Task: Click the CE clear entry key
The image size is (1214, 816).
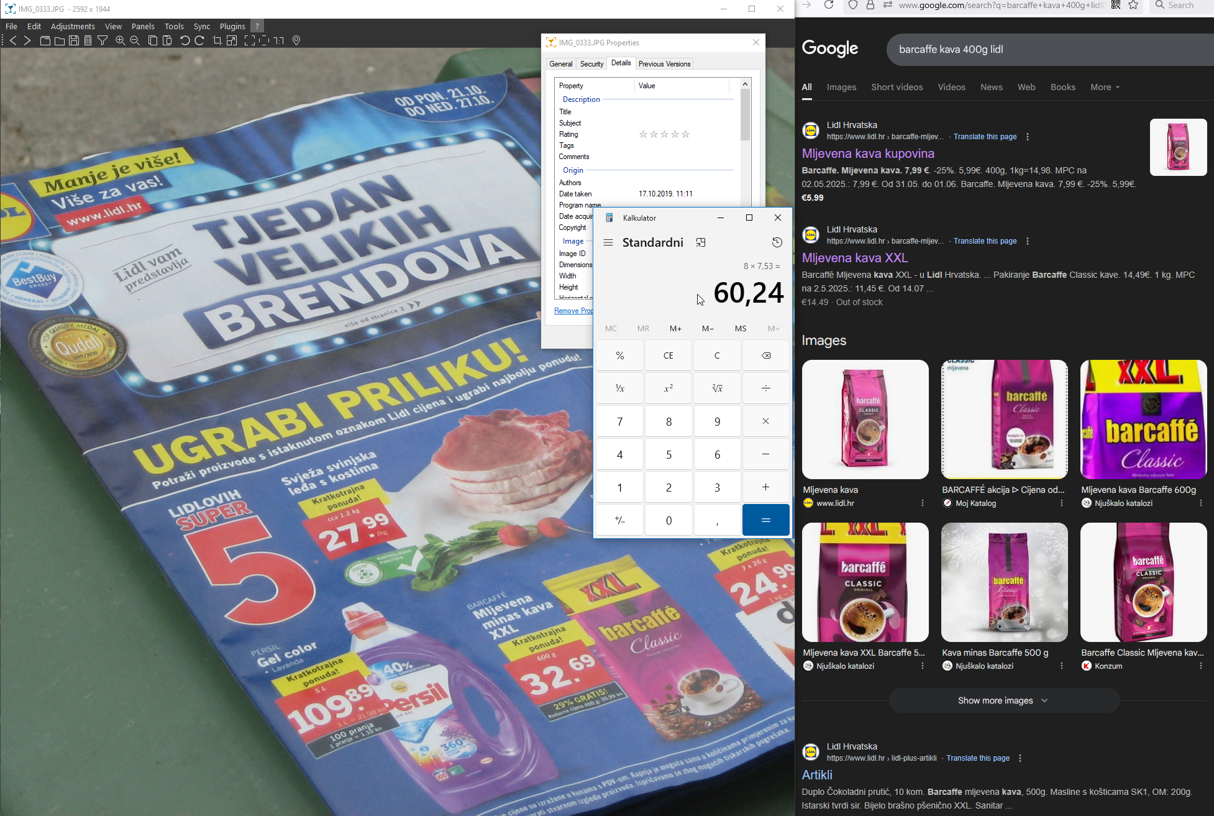Action: pos(669,355)
